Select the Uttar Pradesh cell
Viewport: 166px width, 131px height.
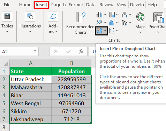[31, 79]
